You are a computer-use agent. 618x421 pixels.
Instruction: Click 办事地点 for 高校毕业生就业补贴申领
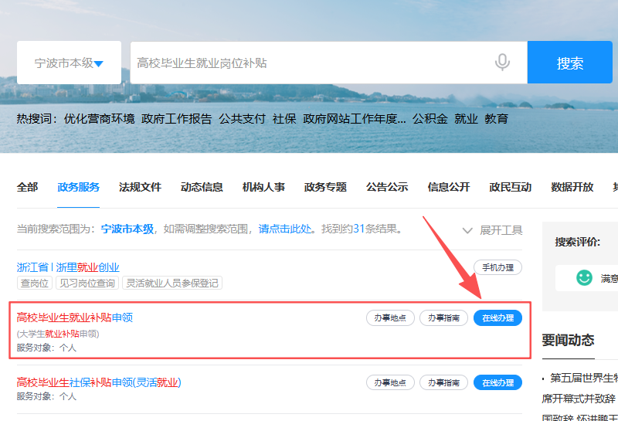pos(390,318)
